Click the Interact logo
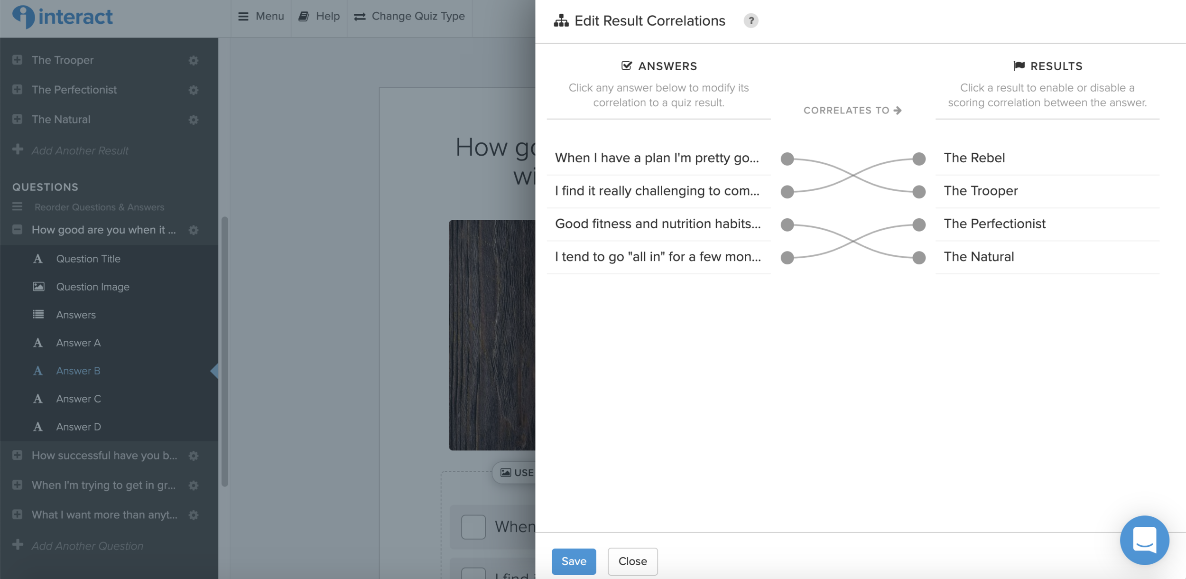This screenshot has height=579, width=1186. coord(63,17)
